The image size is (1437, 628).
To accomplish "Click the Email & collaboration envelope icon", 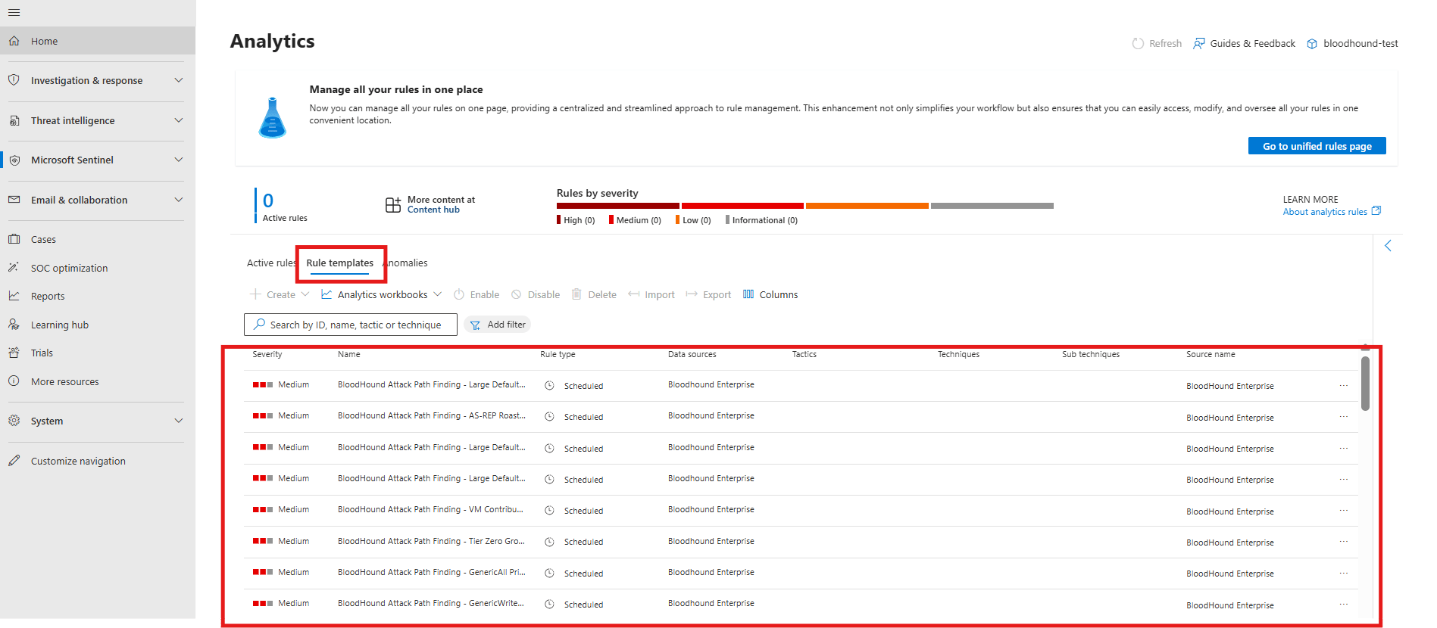I will pos(14,200).
